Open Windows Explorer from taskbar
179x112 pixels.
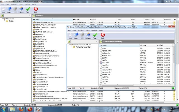point(12,109)
